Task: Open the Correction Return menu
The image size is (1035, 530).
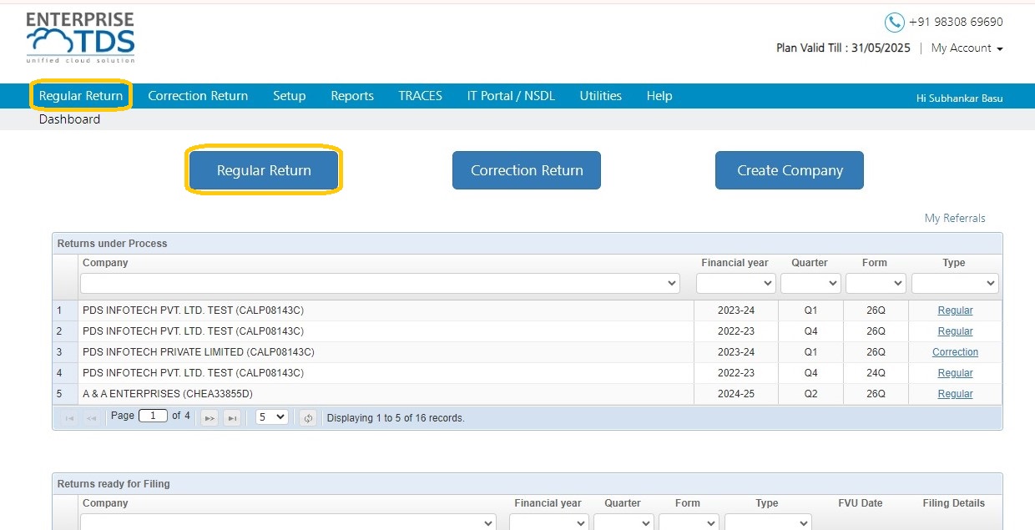Action: pyautogui.click(x=198, y=96)
